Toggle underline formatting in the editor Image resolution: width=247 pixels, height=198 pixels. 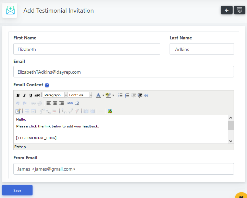coord(30,95)
